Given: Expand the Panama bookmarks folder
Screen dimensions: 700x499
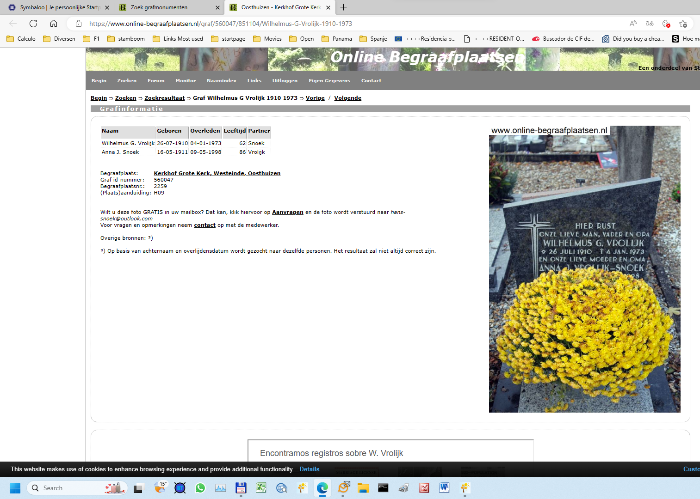Looking at the screenshot, I should [337, 39].
